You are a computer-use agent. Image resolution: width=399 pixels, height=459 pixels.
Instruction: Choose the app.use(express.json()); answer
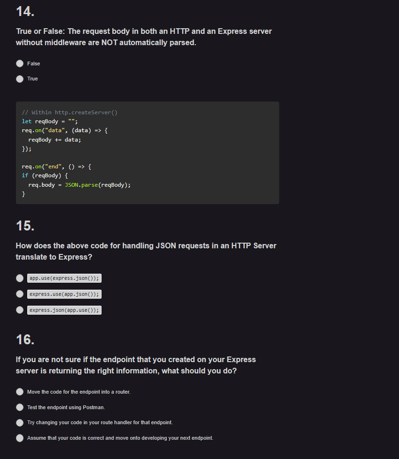[x=20, y=278]
